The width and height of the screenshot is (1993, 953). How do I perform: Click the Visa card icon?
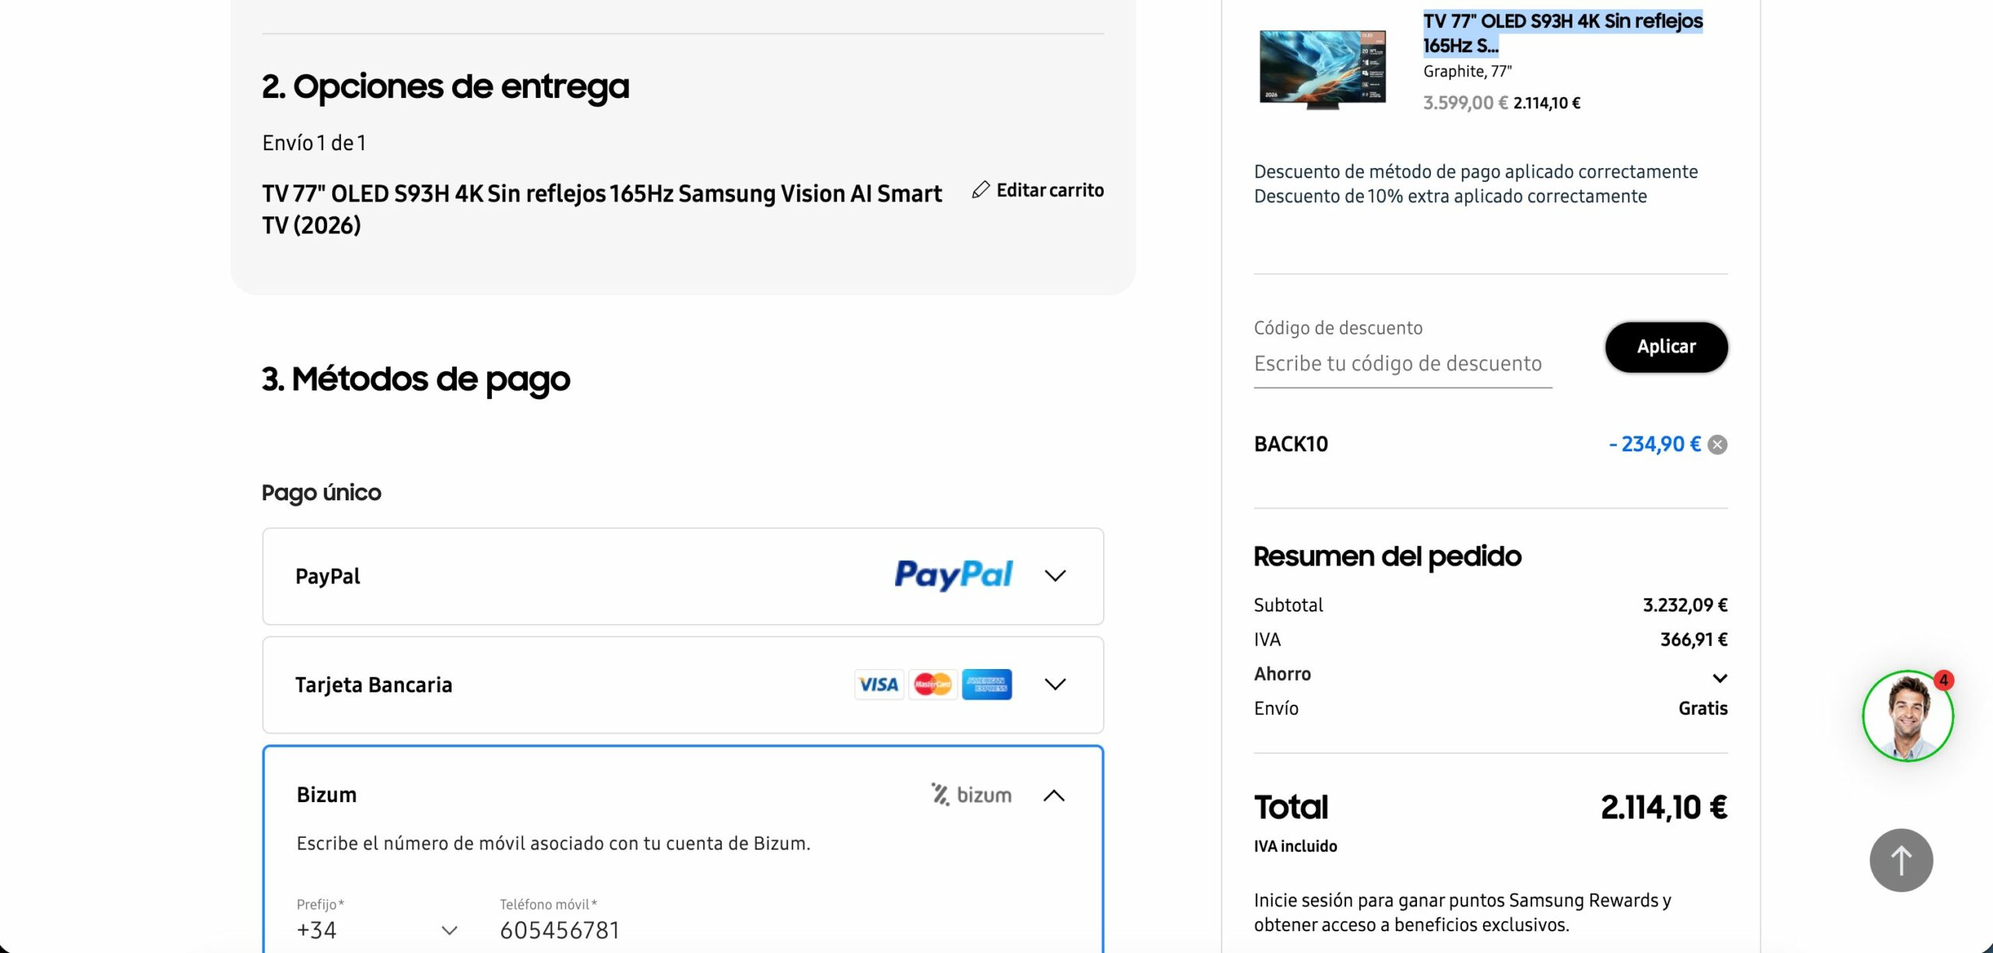pos(879,685)
